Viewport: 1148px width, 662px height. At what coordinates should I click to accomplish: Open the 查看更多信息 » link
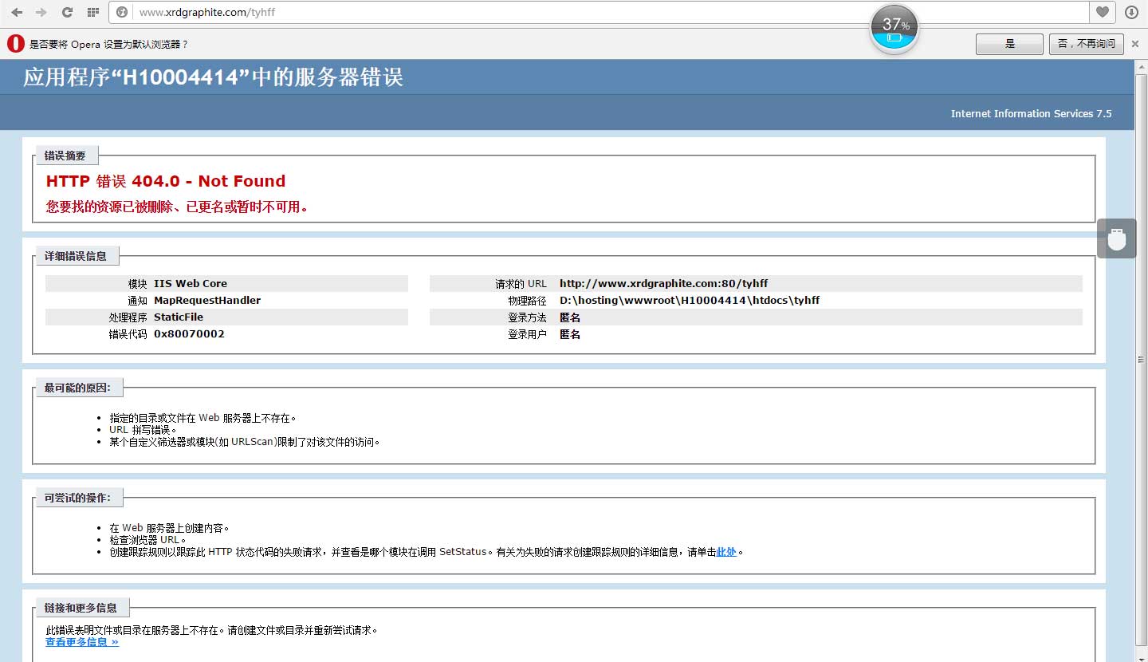pos(82,642)
